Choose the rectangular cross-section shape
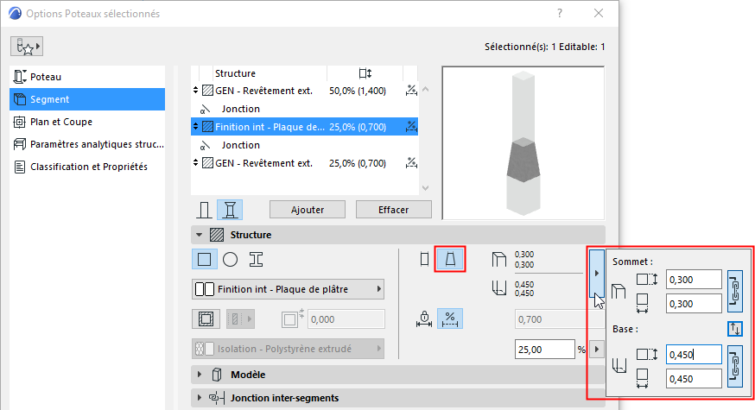This screenshot has height=410, width=755. (205, 259)
